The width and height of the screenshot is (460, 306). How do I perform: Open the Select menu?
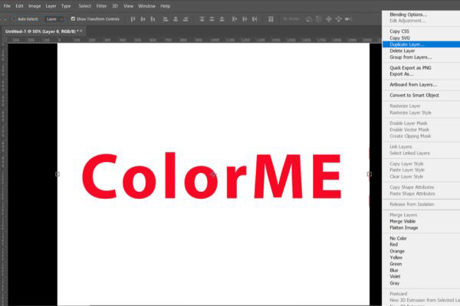point(85,6)
